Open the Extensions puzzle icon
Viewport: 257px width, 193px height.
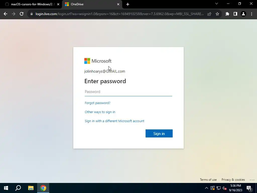227,14
